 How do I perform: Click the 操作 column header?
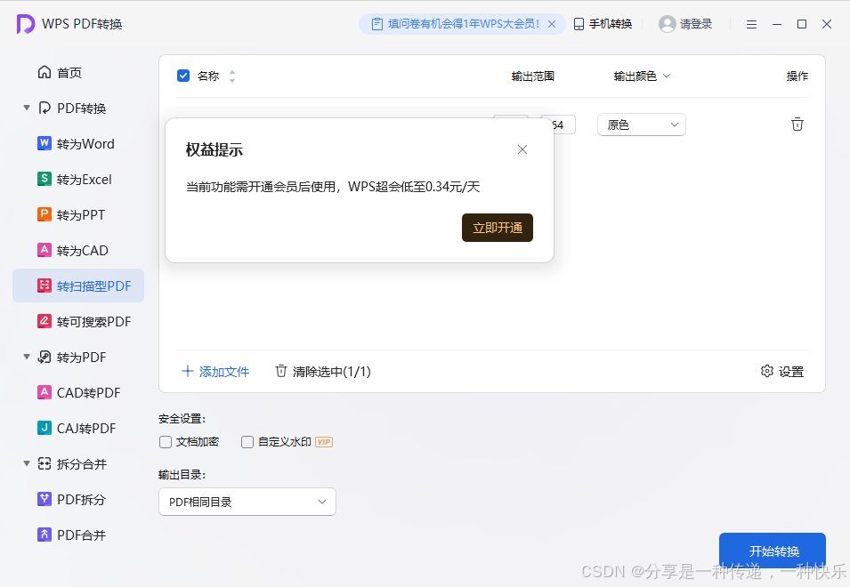click(797, 76)
